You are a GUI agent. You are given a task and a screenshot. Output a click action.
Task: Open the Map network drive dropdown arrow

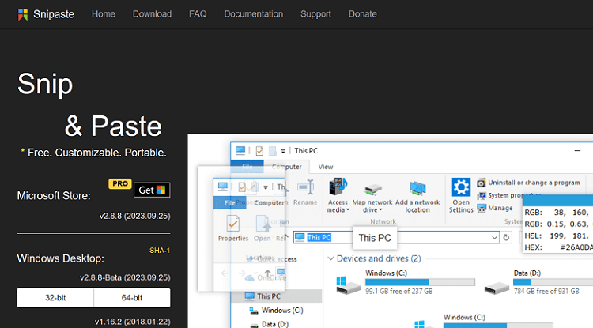tap(380, 209)
